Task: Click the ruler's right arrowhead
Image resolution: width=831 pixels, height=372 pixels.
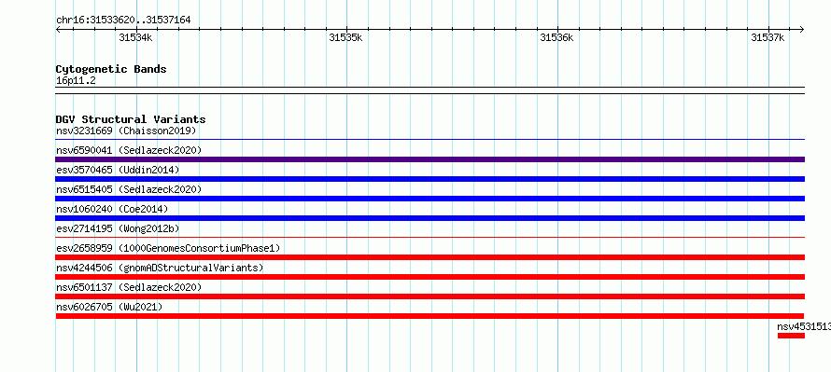Action: (801, 29)
